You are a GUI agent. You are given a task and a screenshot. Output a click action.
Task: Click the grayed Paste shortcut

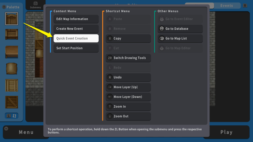pyautogui.click(x=128, y=19)
